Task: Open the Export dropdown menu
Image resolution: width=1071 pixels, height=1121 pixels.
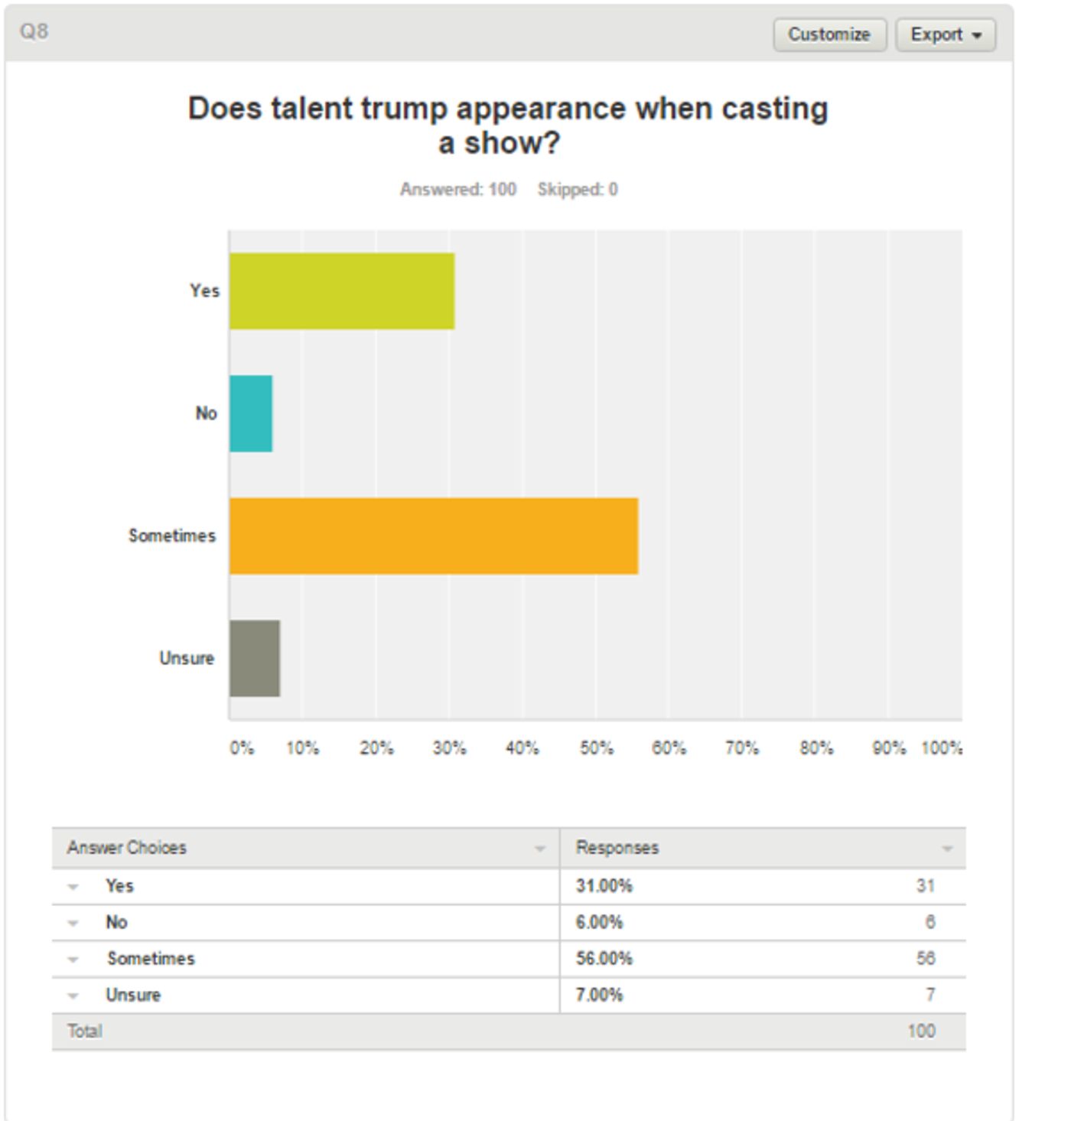Action: coord(946,35)
